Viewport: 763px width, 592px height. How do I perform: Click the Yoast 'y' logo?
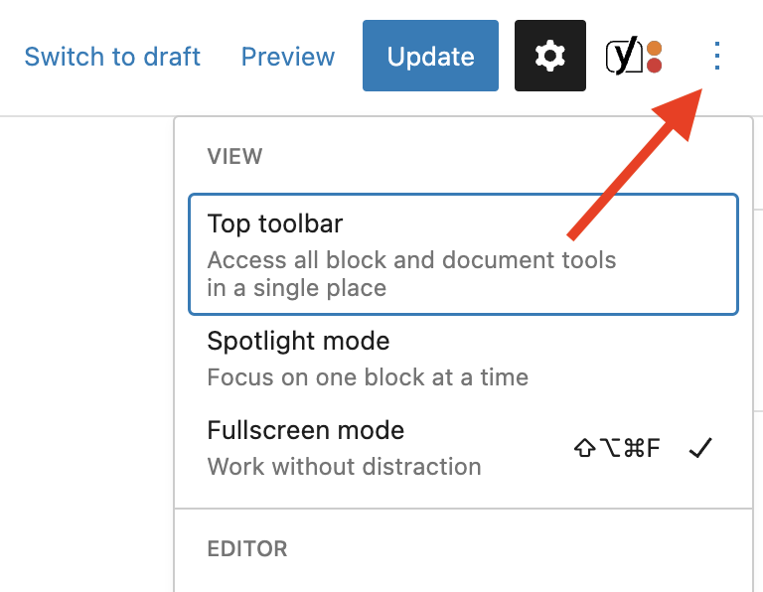(x=624, y=56)
